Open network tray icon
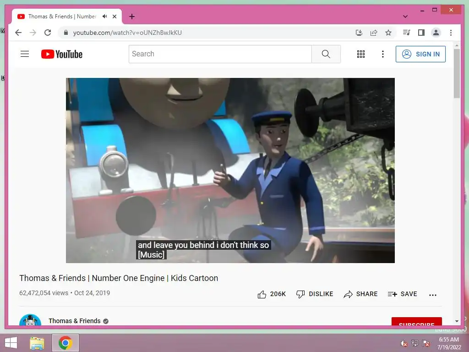 [415, 343]
